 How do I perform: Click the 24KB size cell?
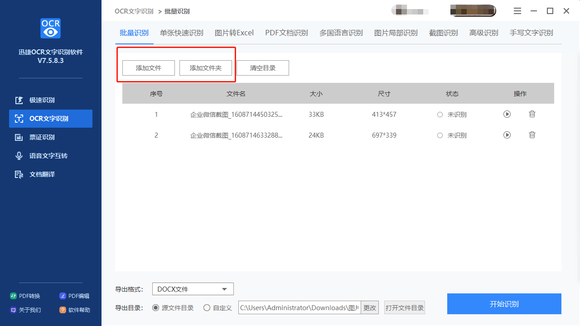[316, 135]
